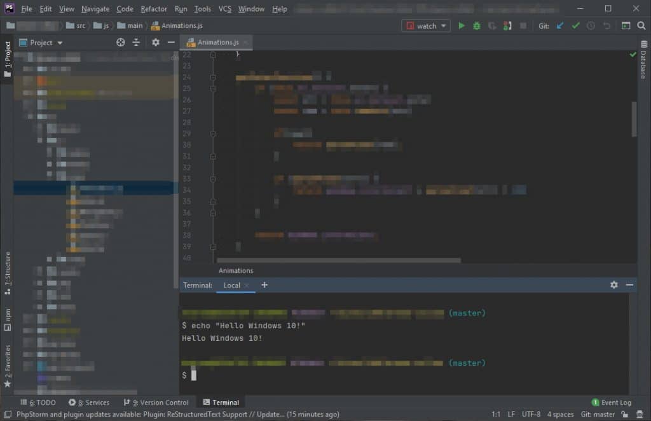Open the Run menu

(181, 9)
